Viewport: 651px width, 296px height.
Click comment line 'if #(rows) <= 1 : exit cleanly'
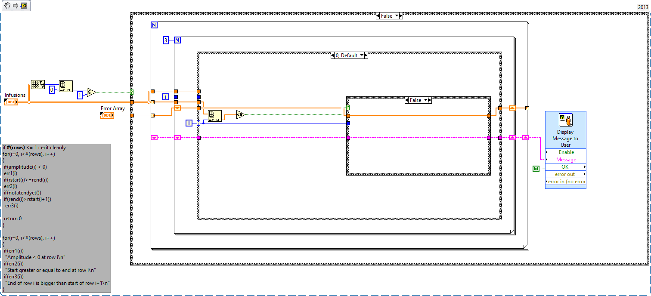(x=34, y=148)
